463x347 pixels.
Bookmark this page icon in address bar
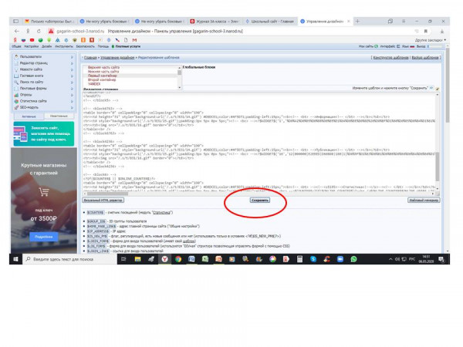coord(425,31)
